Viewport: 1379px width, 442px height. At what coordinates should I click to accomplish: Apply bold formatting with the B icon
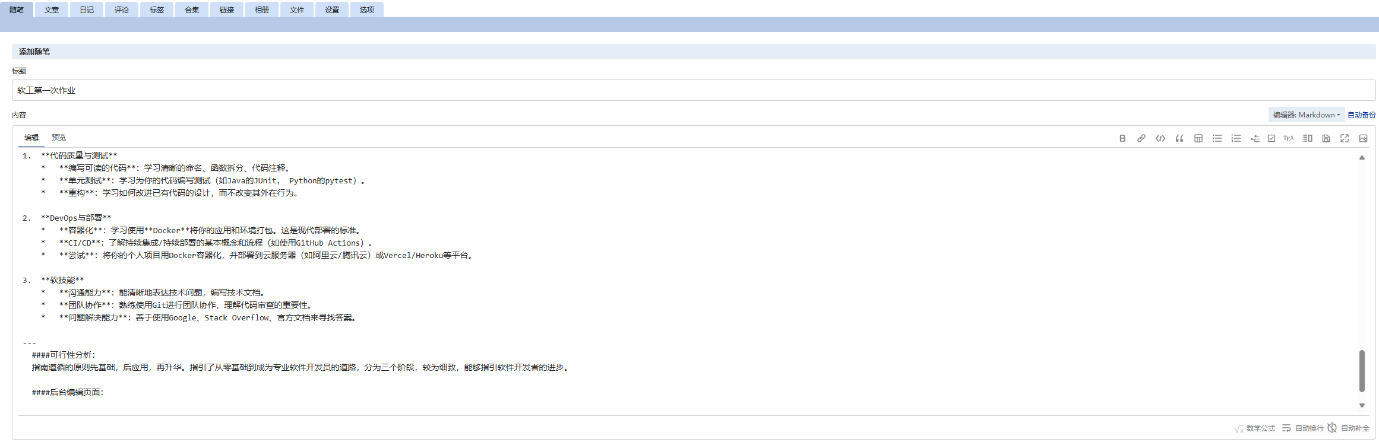1122,138
